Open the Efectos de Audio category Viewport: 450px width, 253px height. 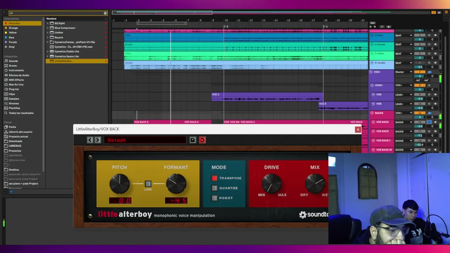click(x=19, y=75)
